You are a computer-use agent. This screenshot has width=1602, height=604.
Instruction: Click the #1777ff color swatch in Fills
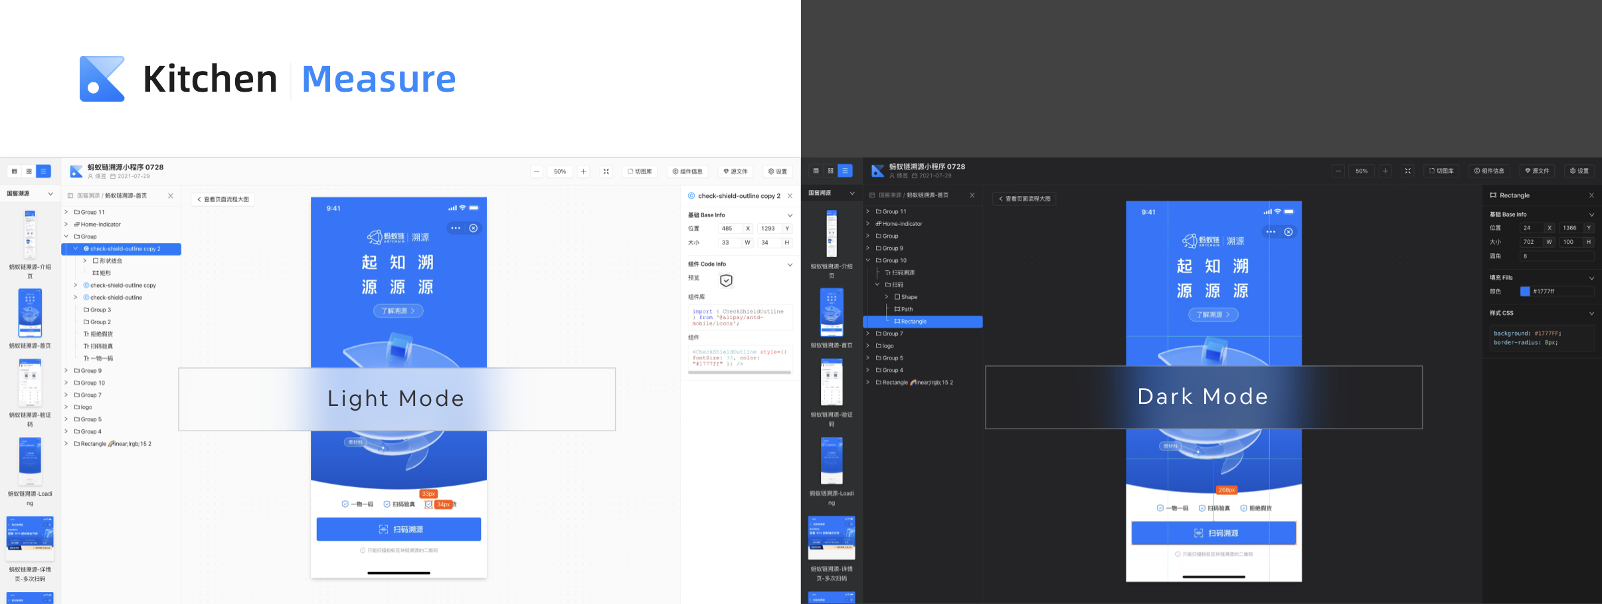tap(1525, 291)
